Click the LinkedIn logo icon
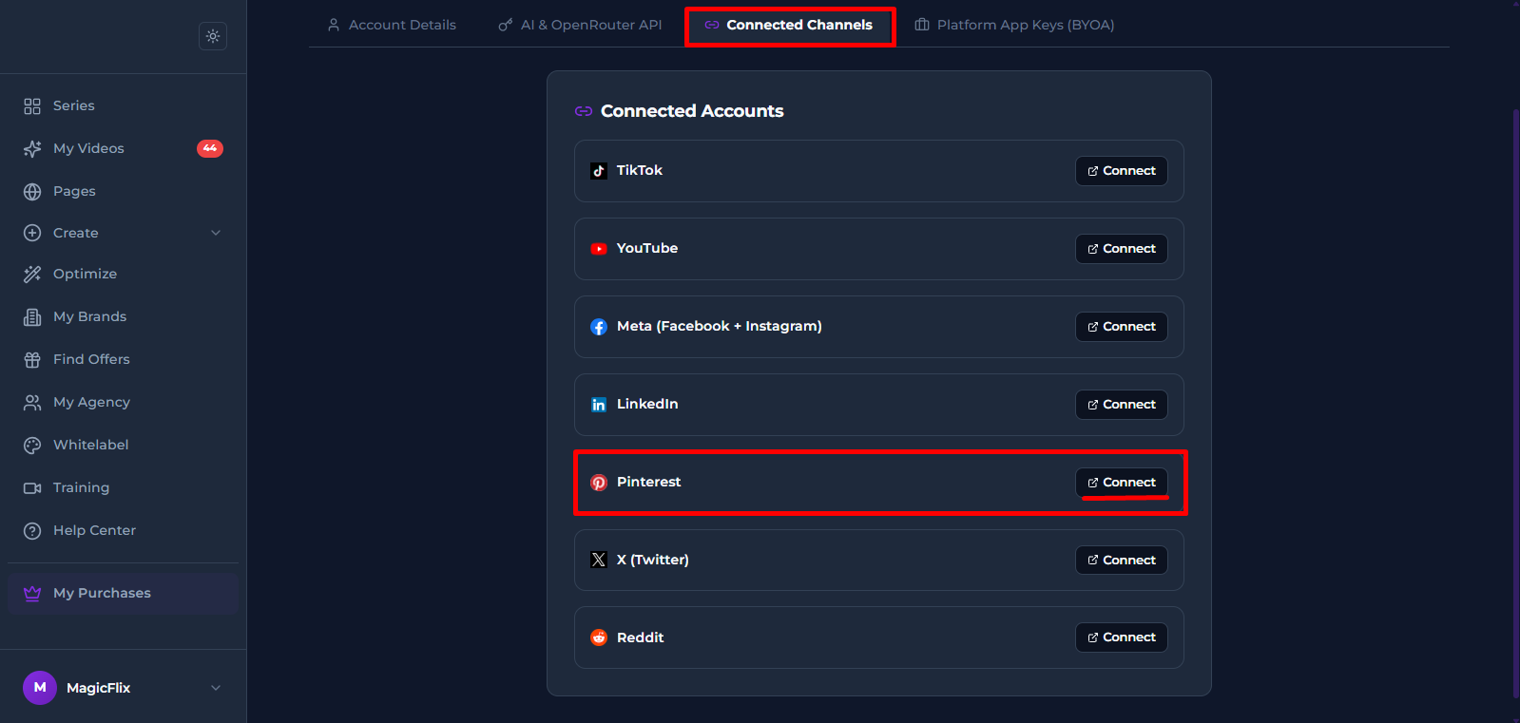The height and width of the screenshot is (723, 1520). pos(599,405)
